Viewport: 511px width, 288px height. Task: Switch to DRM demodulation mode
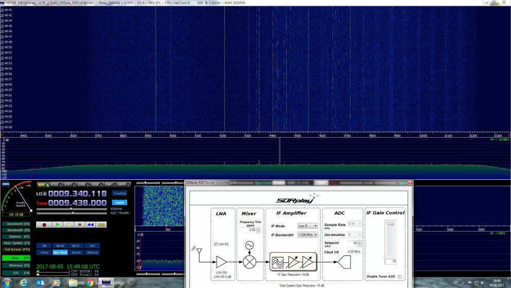[x=124, y=184]
